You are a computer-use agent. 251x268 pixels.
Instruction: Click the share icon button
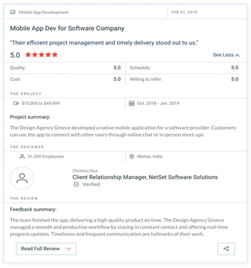pyautogui.click(x=226, y=249)
